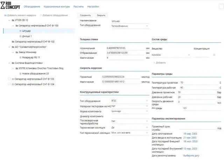
Task: Edit Фактическая wall thickness field
Action: [125, 58]
